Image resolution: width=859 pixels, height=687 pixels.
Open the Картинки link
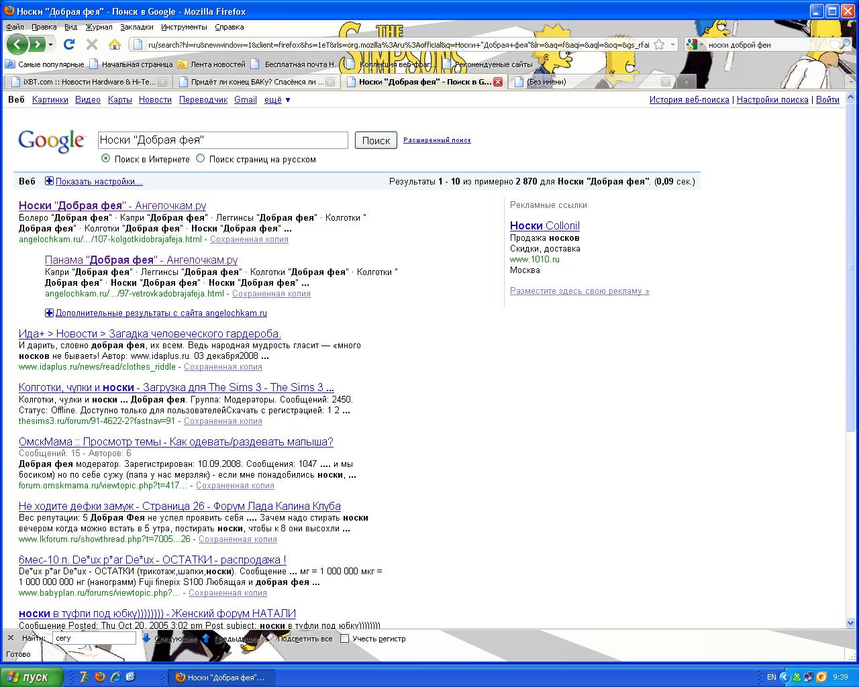click(x=50, y=99)
